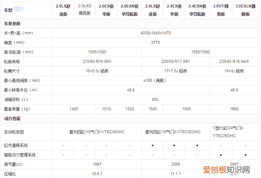The image size is (261, 178).
Task: Select the 油箱容积 65L value
Action: click(x=155, y=100)
